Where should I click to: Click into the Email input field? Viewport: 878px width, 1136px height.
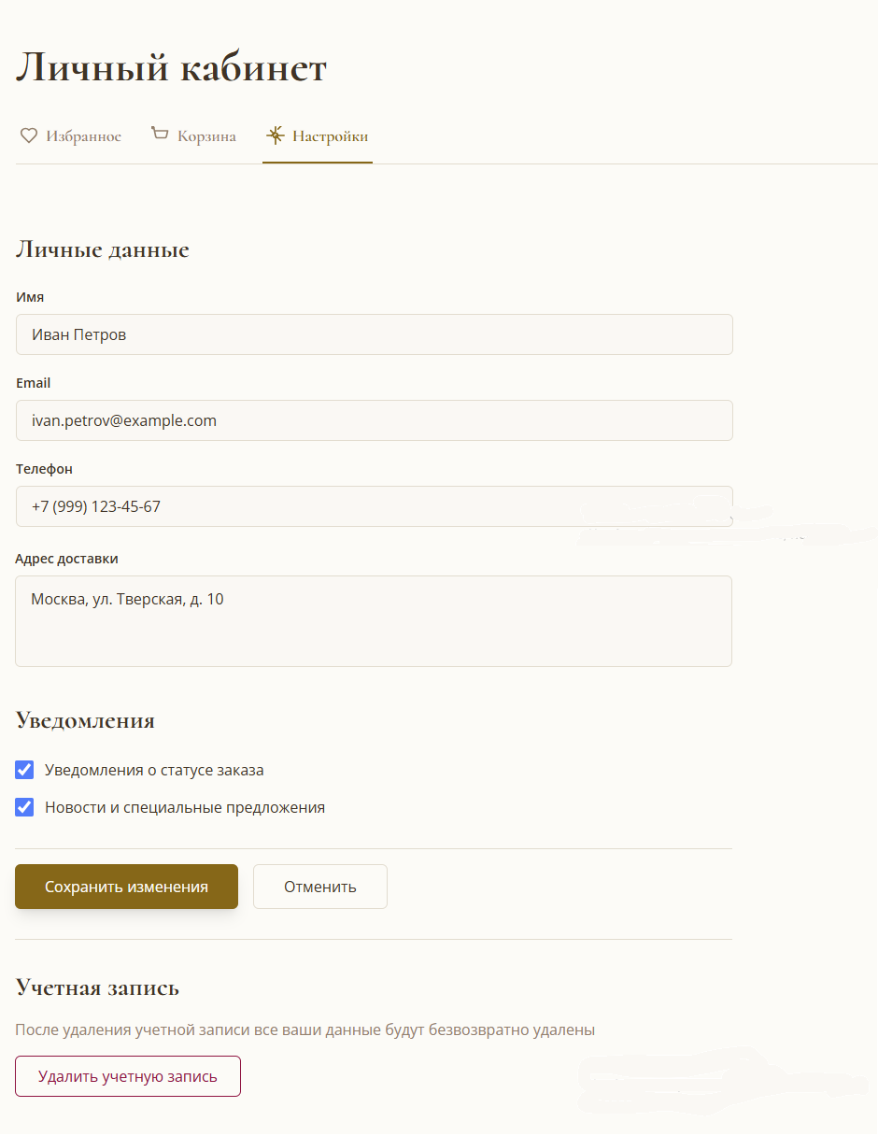click(x=374, y=420)
